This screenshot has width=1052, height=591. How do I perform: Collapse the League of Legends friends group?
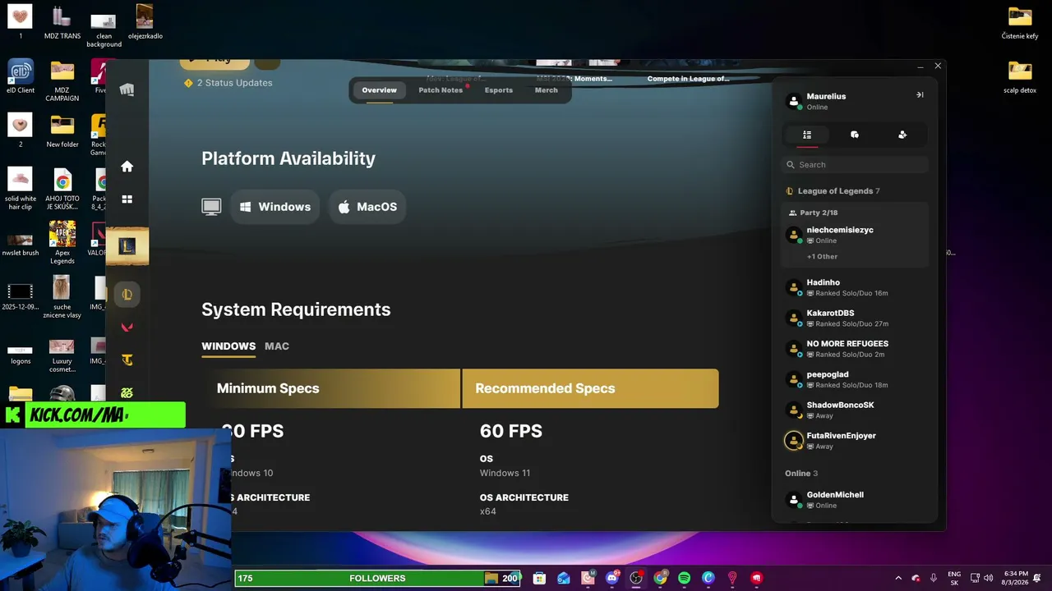point(833,191)
